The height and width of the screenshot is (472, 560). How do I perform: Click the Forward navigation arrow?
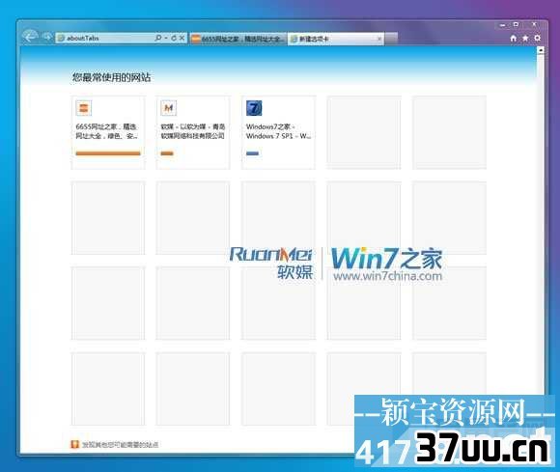[x=46, y=37]
